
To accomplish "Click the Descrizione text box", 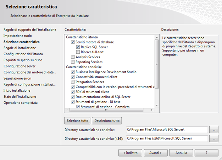I will tap(190, 74).
